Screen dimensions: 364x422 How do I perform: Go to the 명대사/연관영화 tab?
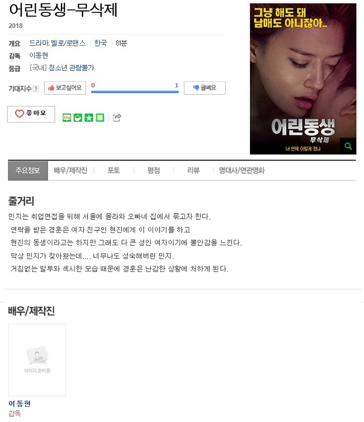pyautogui.click(x=242, y=170)
